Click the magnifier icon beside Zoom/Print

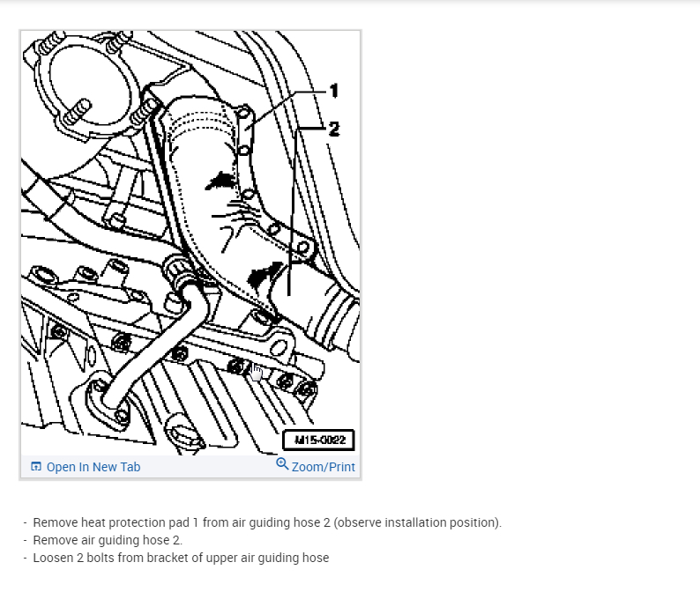282,464
